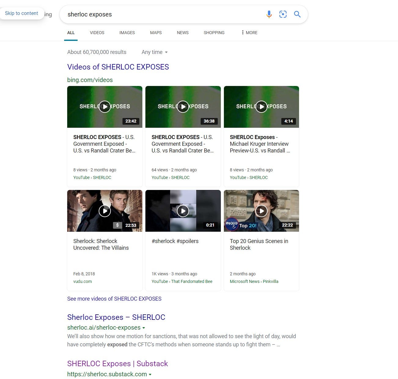Click See more videos of SHERLOC EXPOSES
This screenshot has height=379, width=398.
click(114, 299)
